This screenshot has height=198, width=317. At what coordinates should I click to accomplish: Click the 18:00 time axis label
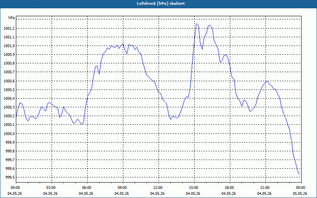click(x=230, y=188)
